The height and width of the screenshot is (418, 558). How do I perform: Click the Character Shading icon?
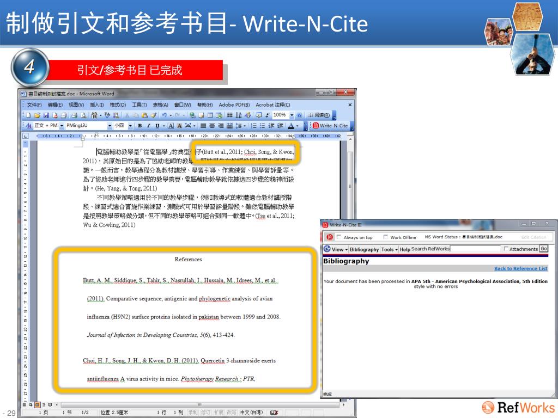pos(179,126)
